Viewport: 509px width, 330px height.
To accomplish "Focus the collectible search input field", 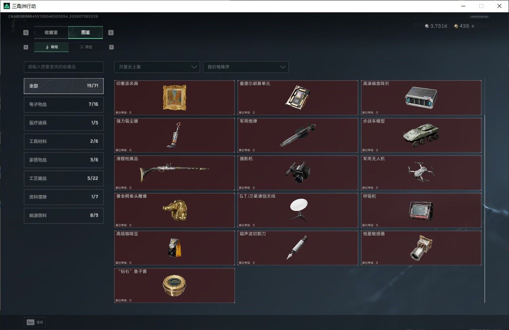I will (x=64, y=67).
